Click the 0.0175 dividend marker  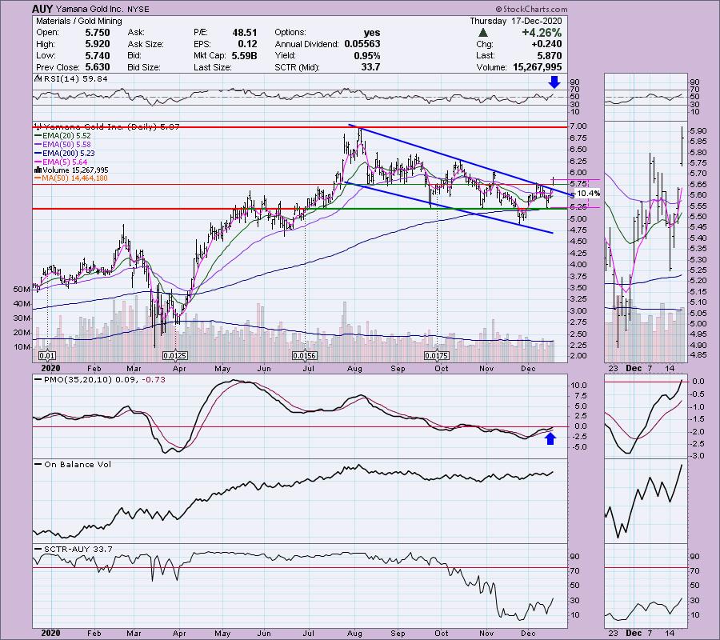click(x=436, y=355)
